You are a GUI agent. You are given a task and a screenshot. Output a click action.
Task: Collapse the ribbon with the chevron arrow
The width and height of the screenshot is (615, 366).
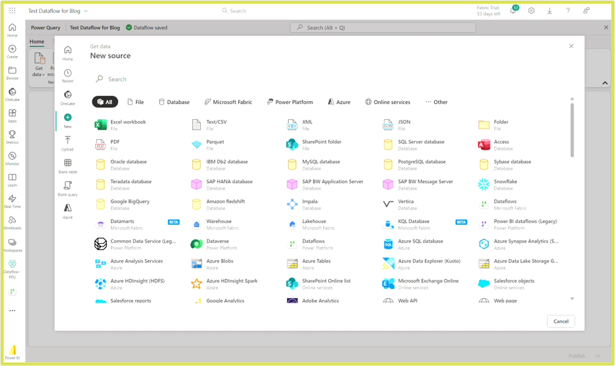[x=605, y=83]
